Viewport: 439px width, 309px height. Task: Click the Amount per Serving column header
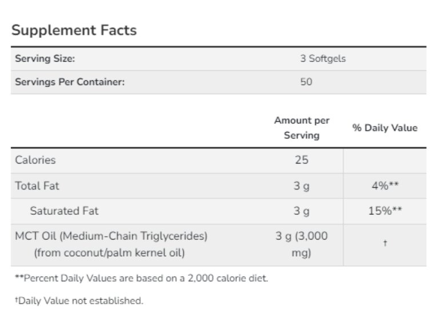[301, 128]
